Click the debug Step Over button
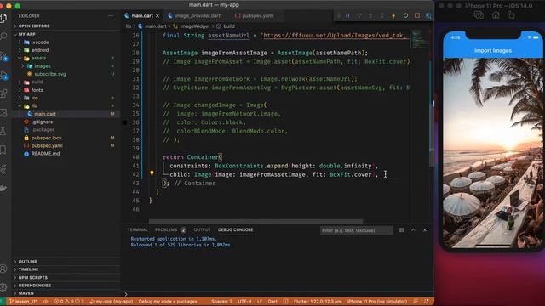 359,15
